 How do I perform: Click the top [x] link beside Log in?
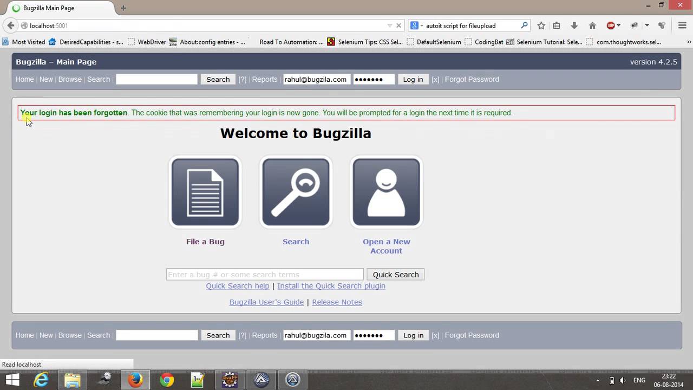click(435, 79)
